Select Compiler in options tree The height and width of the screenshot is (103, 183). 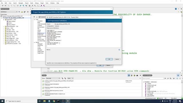(x=40, y=25)
